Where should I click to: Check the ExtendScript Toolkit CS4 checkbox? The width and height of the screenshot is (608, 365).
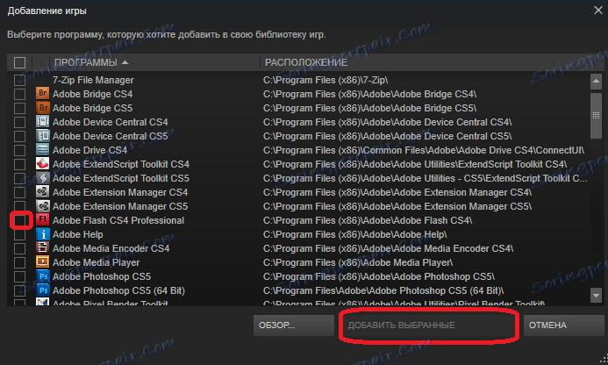(x=20, y=164)
